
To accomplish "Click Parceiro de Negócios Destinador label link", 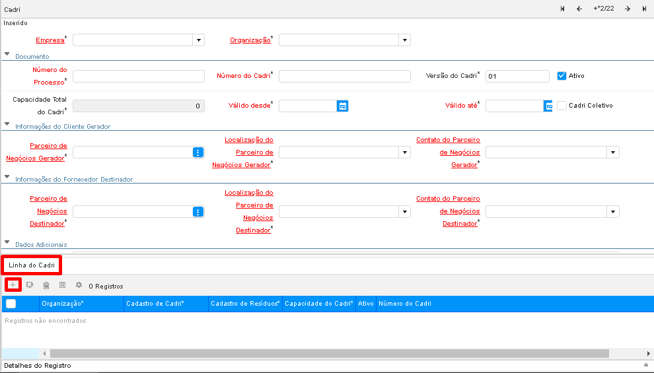I will click(48, 211).
